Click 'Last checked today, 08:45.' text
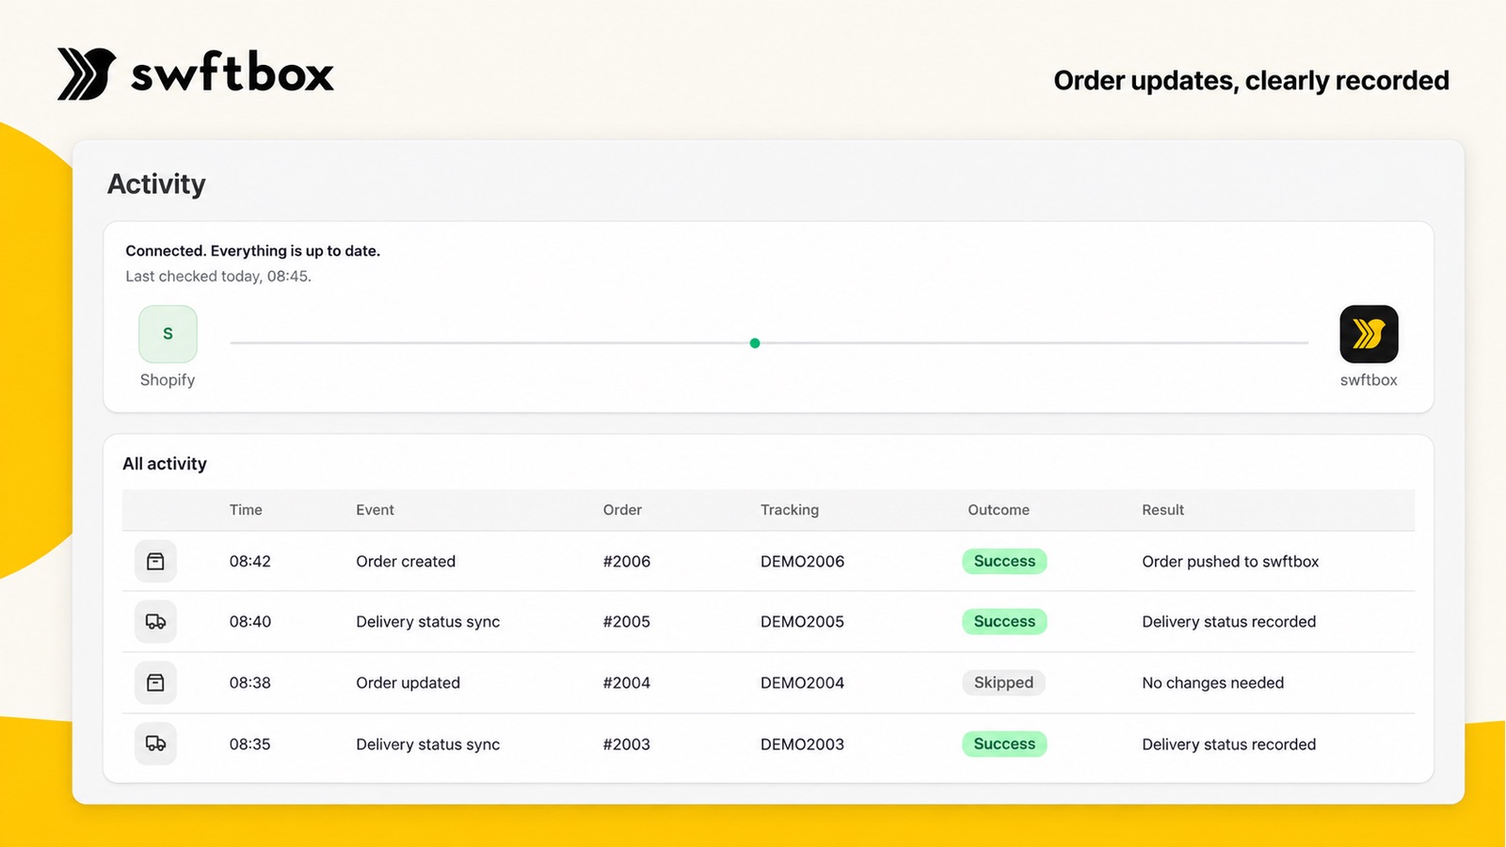The image size is (1506, 847). [x=218, y=277]
